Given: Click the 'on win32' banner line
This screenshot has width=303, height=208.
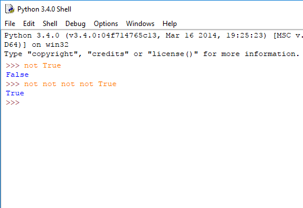Looking at the screenshot, I should tap(36, 45).
